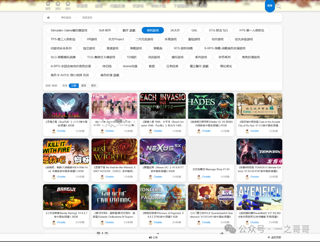Click the magnifier search icon
This screenshot has height=242, width=320.
[279, 6]
